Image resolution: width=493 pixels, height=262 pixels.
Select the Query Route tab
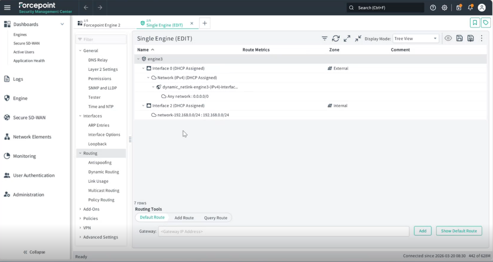pyautogui.click(x=215, y=218)
